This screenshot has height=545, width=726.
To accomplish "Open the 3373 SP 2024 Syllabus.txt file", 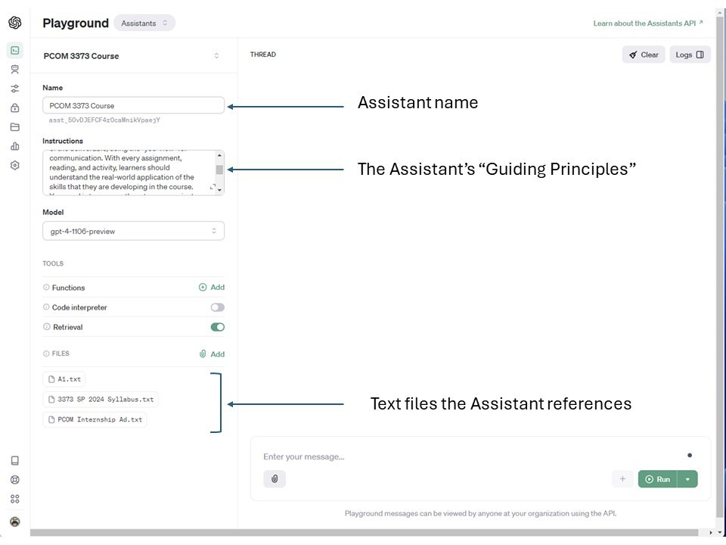I will click(x=101, y=399).
